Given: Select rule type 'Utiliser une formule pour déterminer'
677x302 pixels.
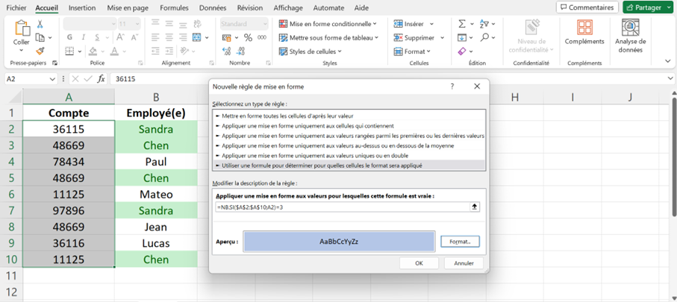Looking at the screenshot, I should click(x=350, y=165).
